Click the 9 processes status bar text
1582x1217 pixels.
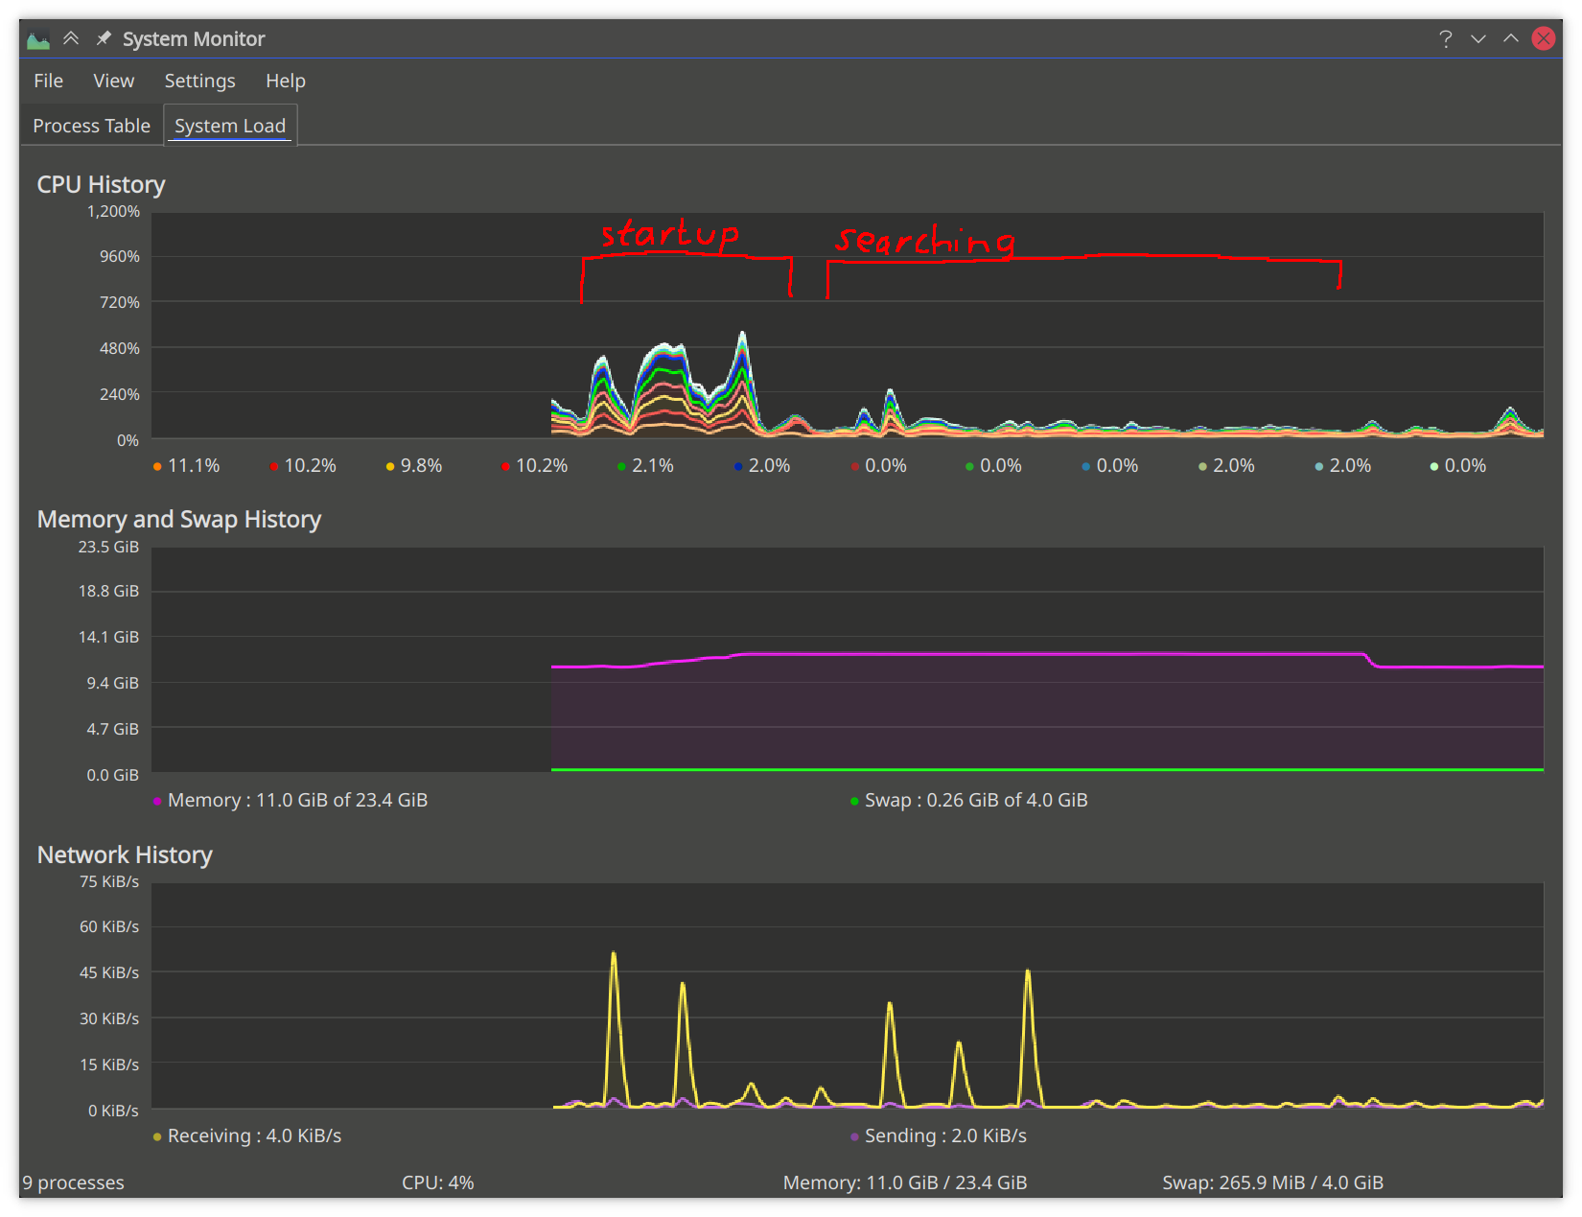pyautogui.click(x=73, y=1182)
